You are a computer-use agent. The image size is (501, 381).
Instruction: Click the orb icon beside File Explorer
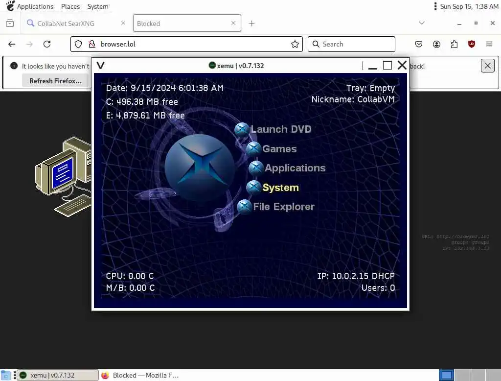245,207
